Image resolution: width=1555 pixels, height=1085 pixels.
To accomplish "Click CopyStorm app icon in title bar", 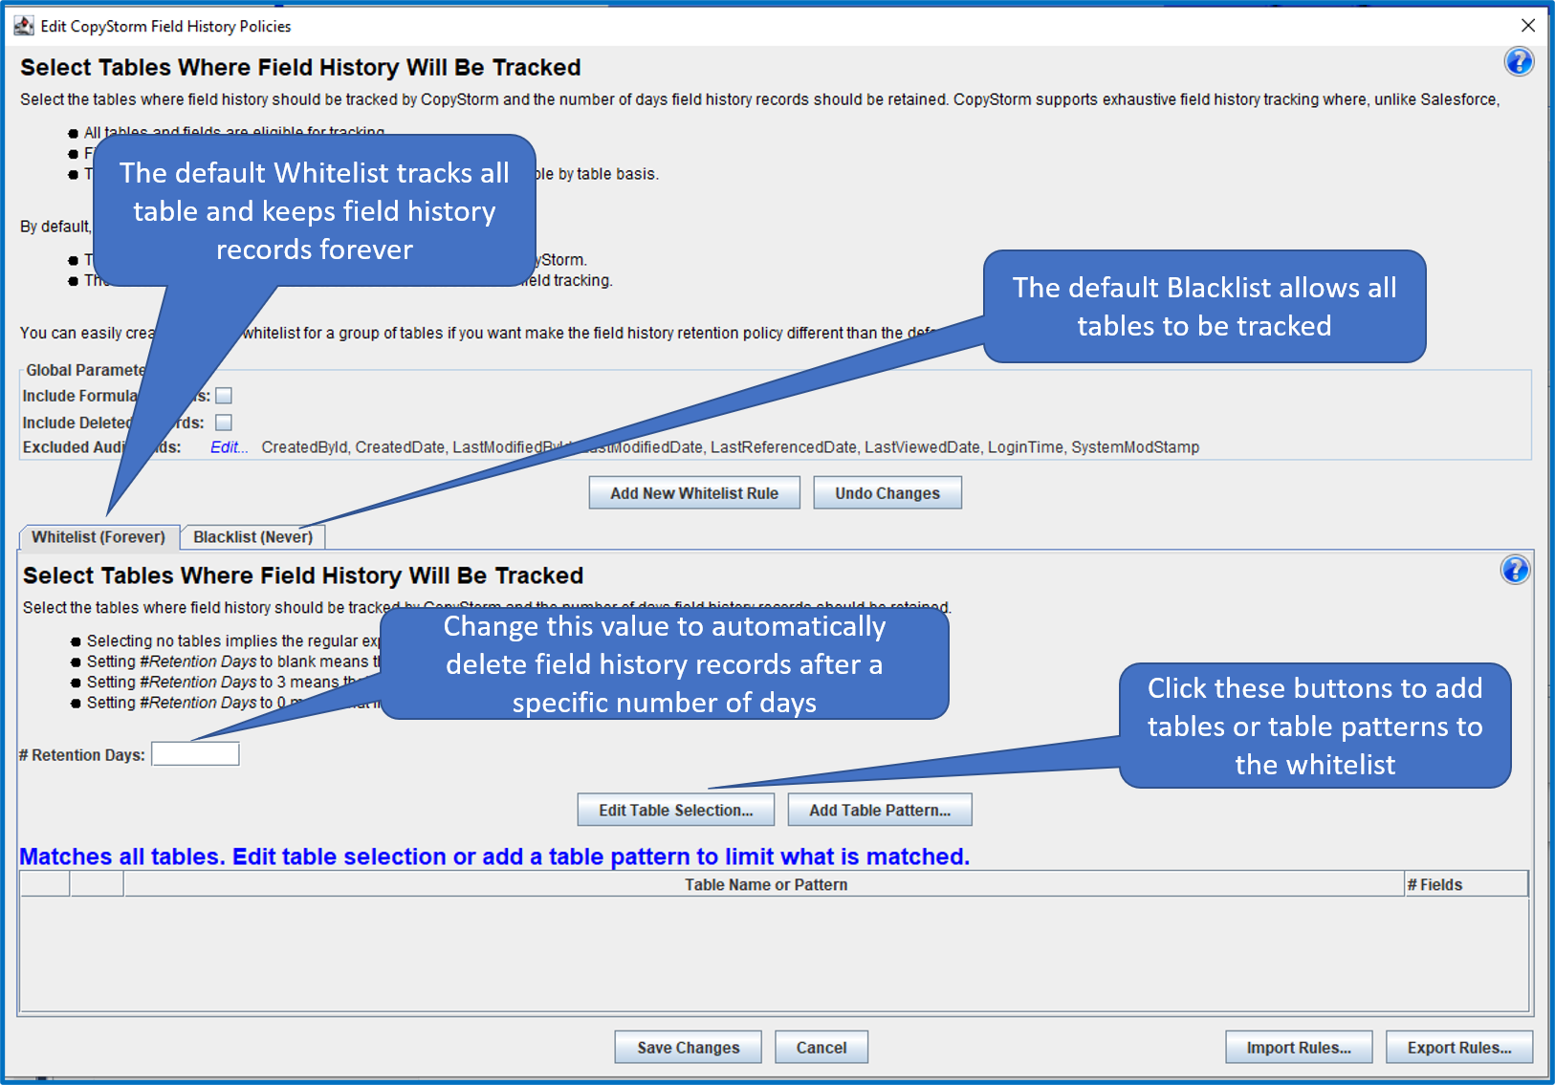I will click(x=23, y=26).
